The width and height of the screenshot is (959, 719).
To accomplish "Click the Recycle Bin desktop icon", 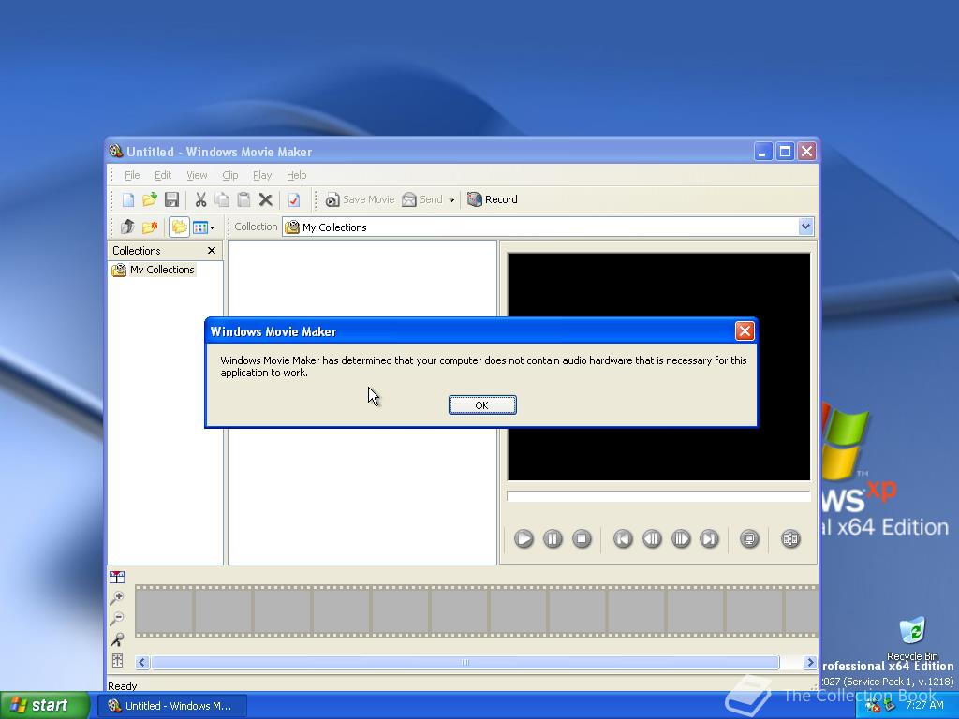I will (x=912, y=638).
